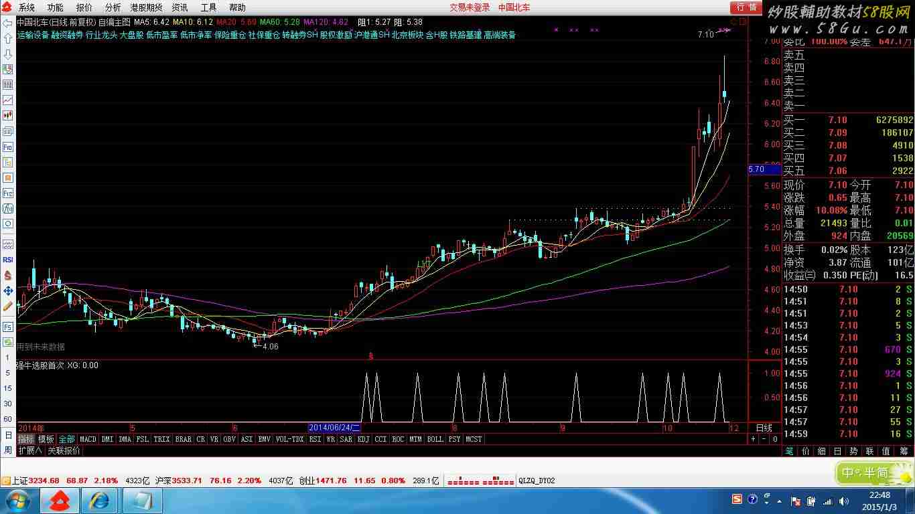The height and width of the screenshot is (514, 915).
Task: Select the SAR indicator tab
Action: [x=346, y=439]
